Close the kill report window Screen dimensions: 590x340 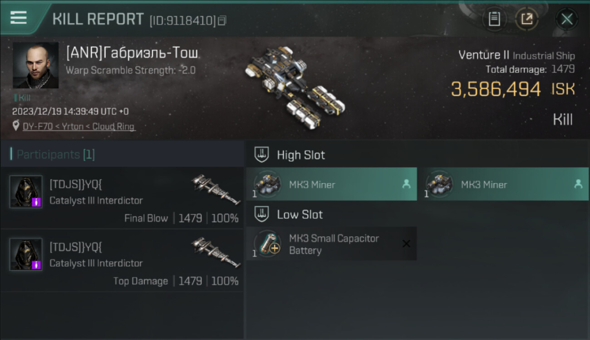click(567, 19)
